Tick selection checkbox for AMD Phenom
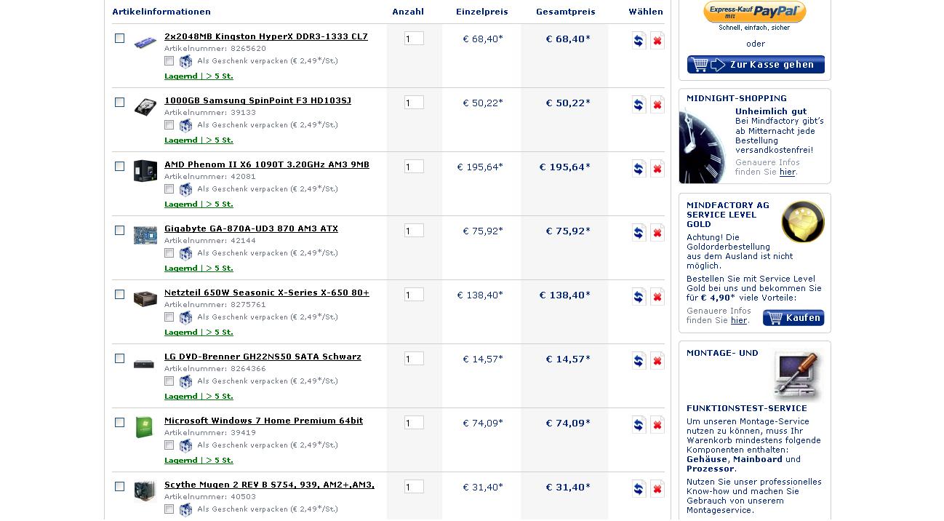This screenshot has width=944, height=521. tap(120, 167)
